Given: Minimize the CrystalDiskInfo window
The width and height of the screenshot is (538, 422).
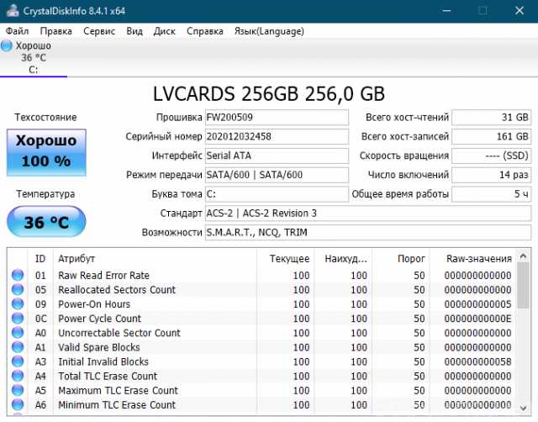Looking at the screenshot, I should coord(446,11).
